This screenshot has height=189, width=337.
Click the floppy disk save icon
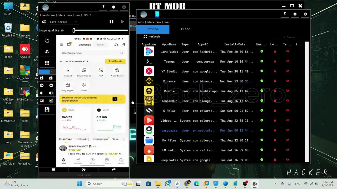point(47,110)
